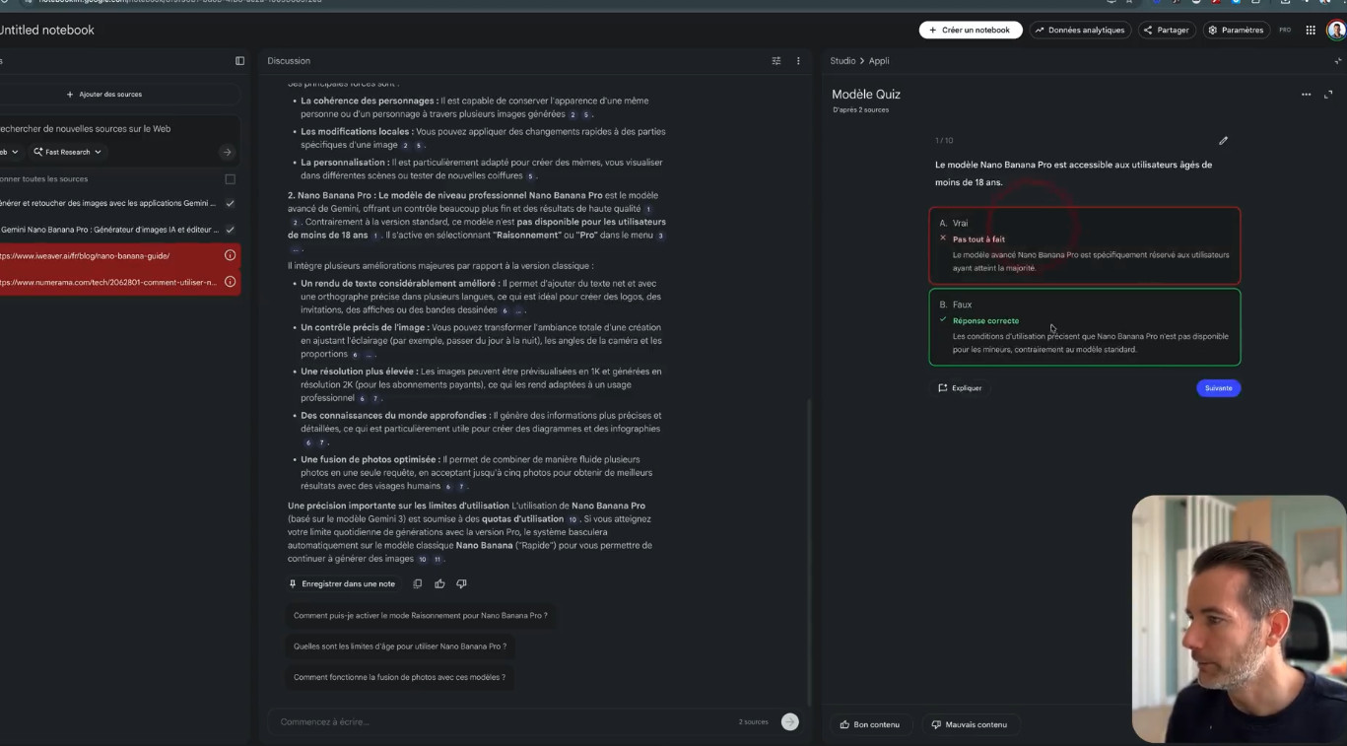This screenshot has width=1347, height=746.
Task: Select answer option A. Vrai
Action: tap(1084, 224)
